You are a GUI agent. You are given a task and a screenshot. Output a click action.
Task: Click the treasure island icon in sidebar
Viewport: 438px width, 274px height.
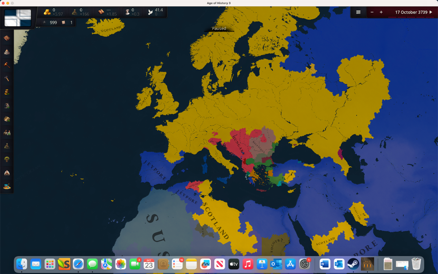(7, 186)
